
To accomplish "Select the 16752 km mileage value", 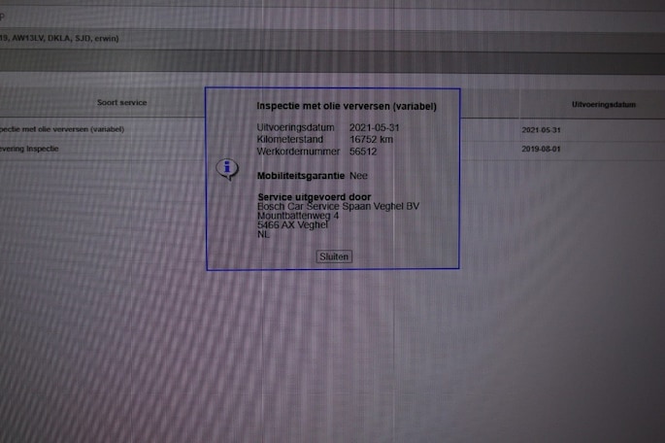I will click(373, 140).
